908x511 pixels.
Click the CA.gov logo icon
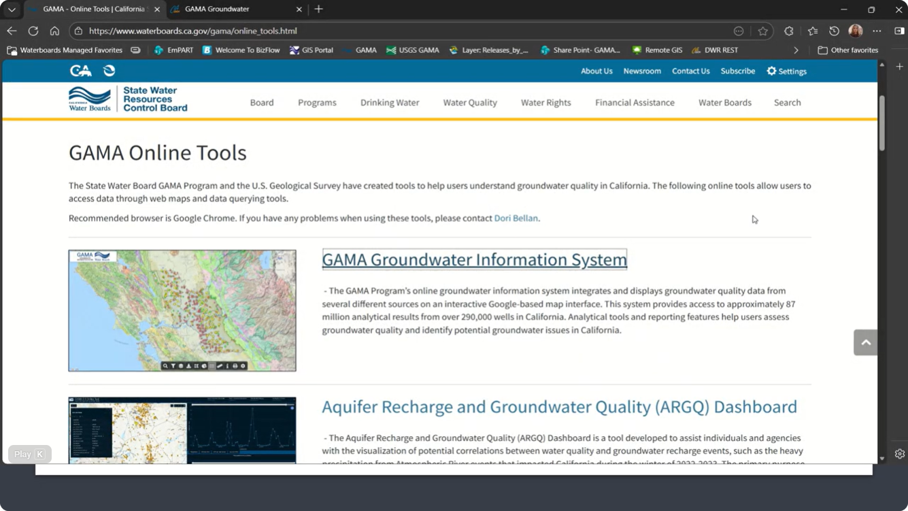click(x=80, y=71)
